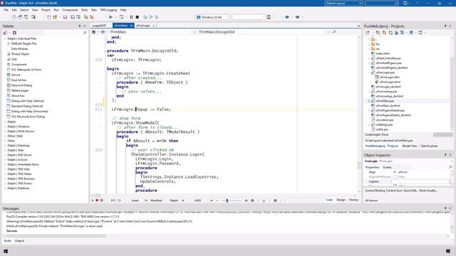Screen dimensions: 456x256
Task: Click the Save file toolbar icon
Action: (x=65, y=17)
